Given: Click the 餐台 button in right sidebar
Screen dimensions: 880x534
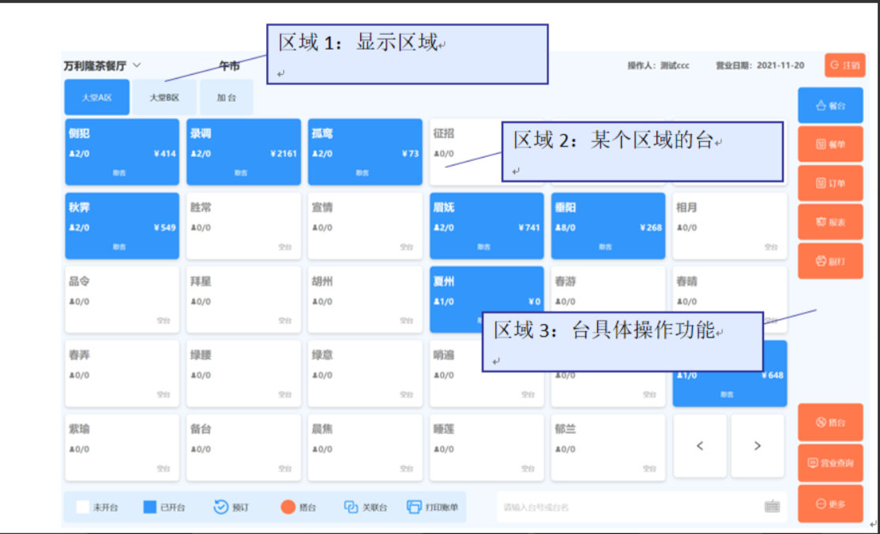Looking at the screenshot, I should [x=830, y=106].
